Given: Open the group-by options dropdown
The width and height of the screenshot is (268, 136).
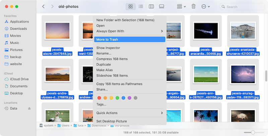Looking at the screenshot, I should point(181,6).
